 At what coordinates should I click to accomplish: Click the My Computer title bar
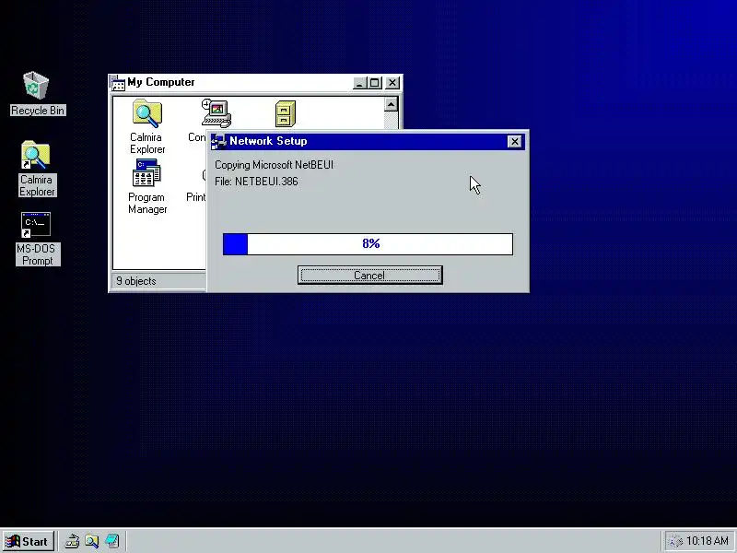tap(255, 83)
